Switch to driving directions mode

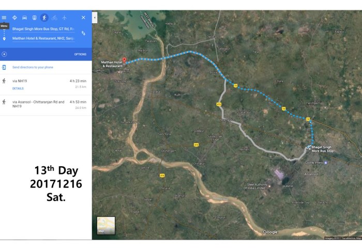point(24,18)
